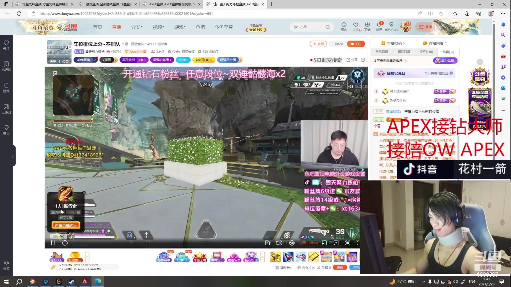Open 斗鱼至尊 navigation item
Image resolution: width=511 pixels, height=287 pixels.
click(224, 27)
